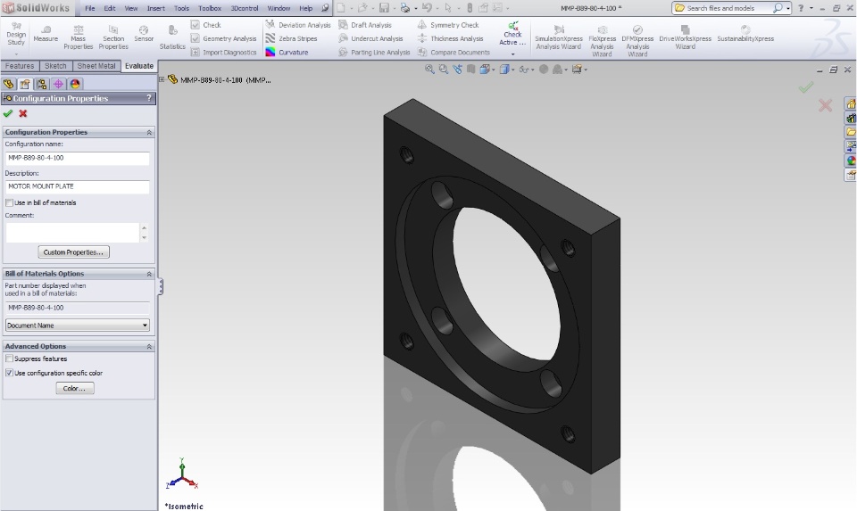Screen dimensions: 857x511
Task: Expand the MMP-B89-80-4-100 flyout tree
Action: pos(162,79)
